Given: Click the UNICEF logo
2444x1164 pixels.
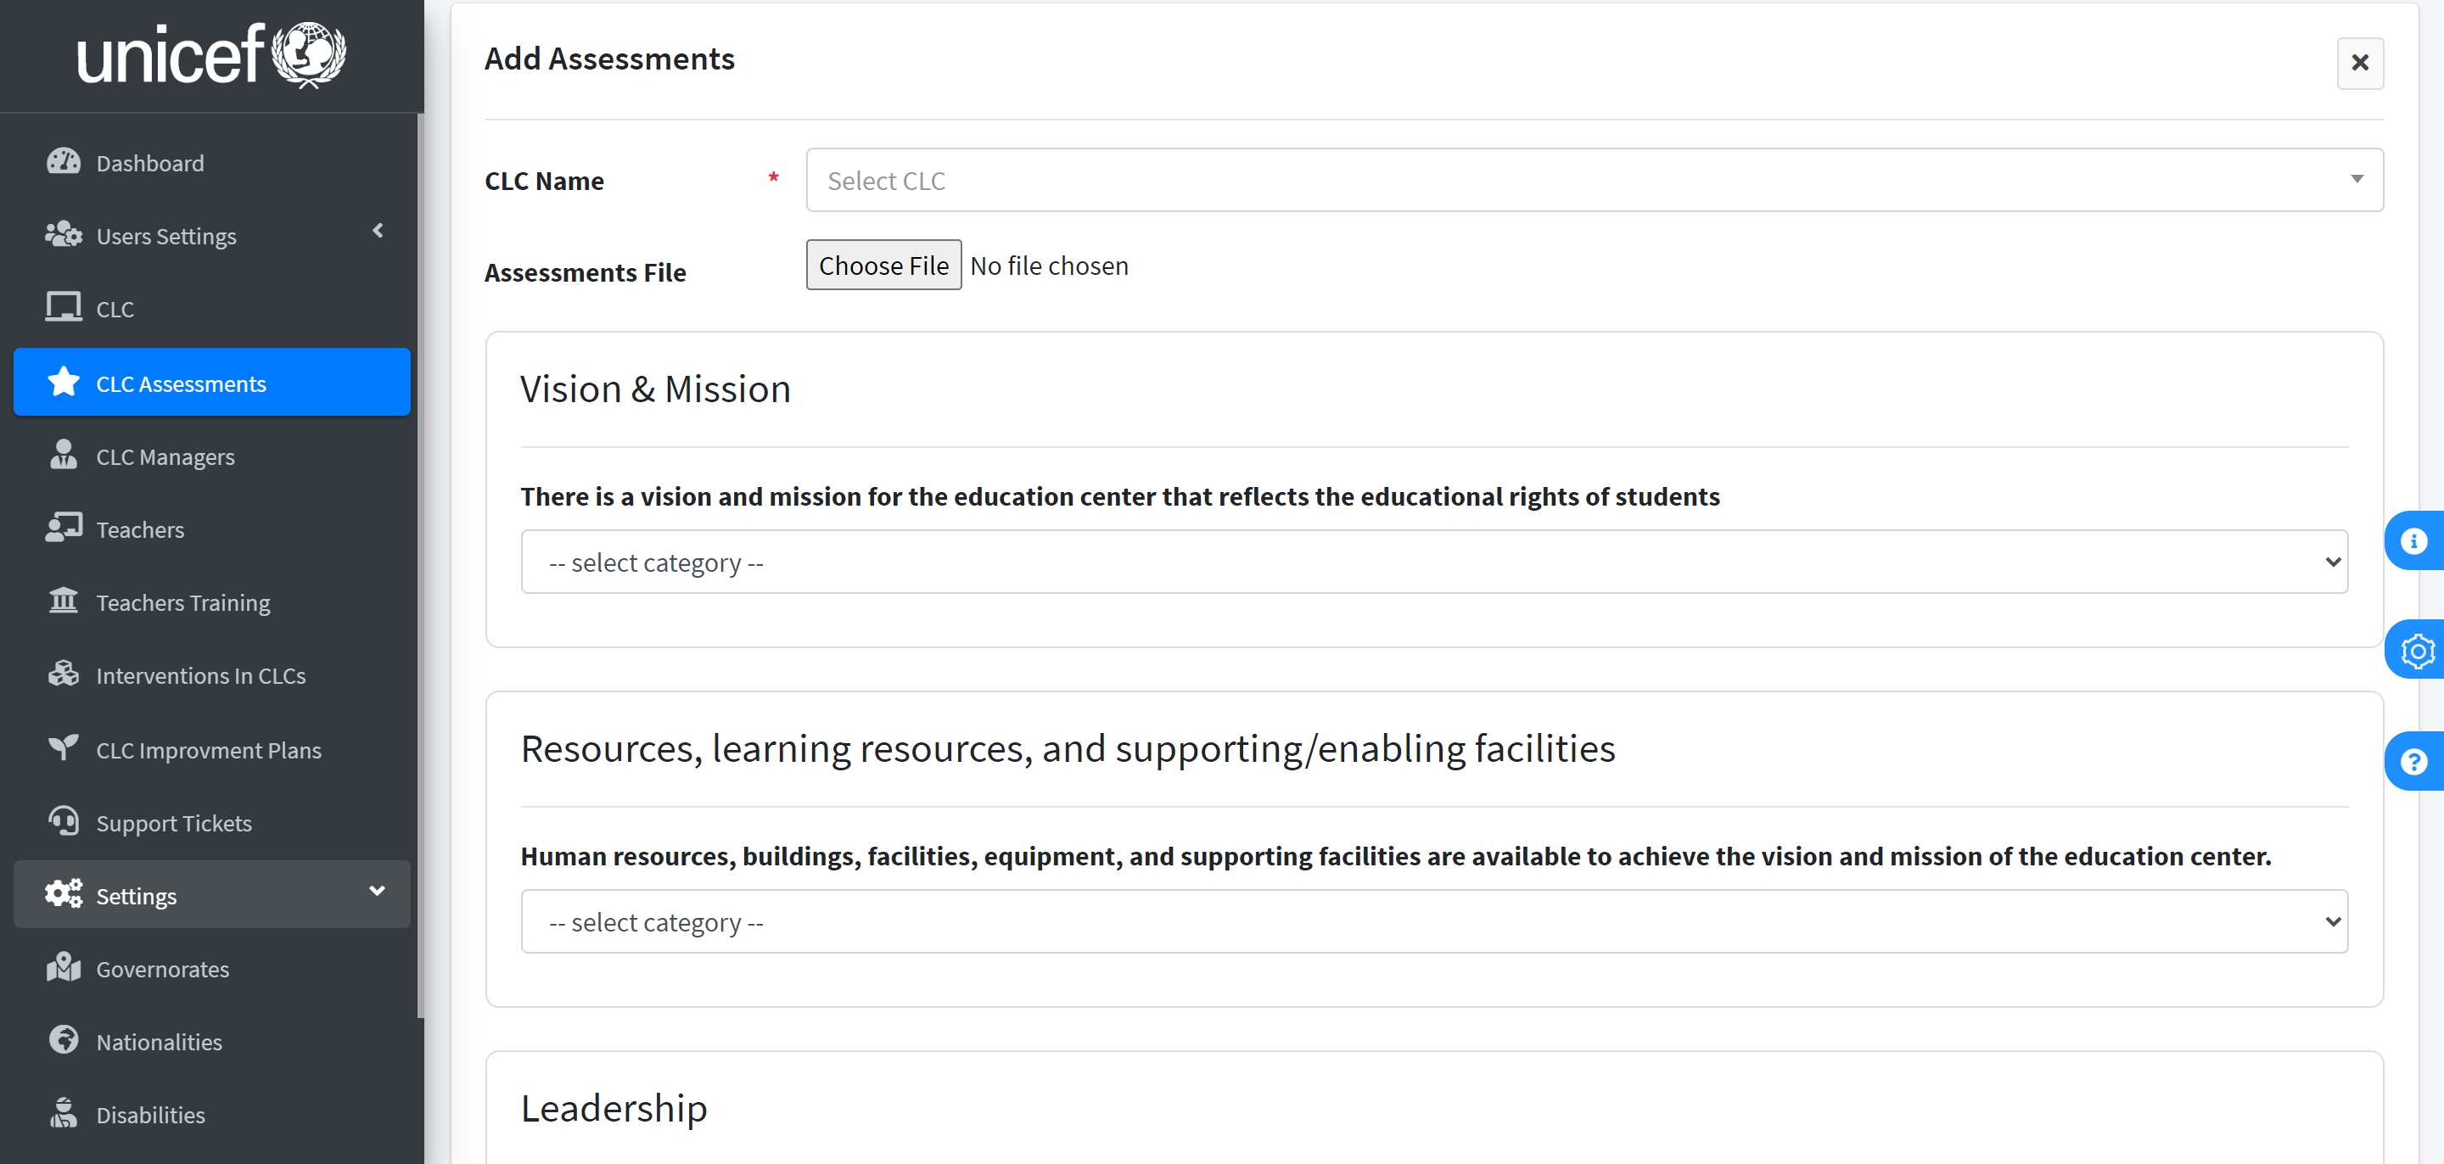Looking at the screenshot, I should coord(211,55).
